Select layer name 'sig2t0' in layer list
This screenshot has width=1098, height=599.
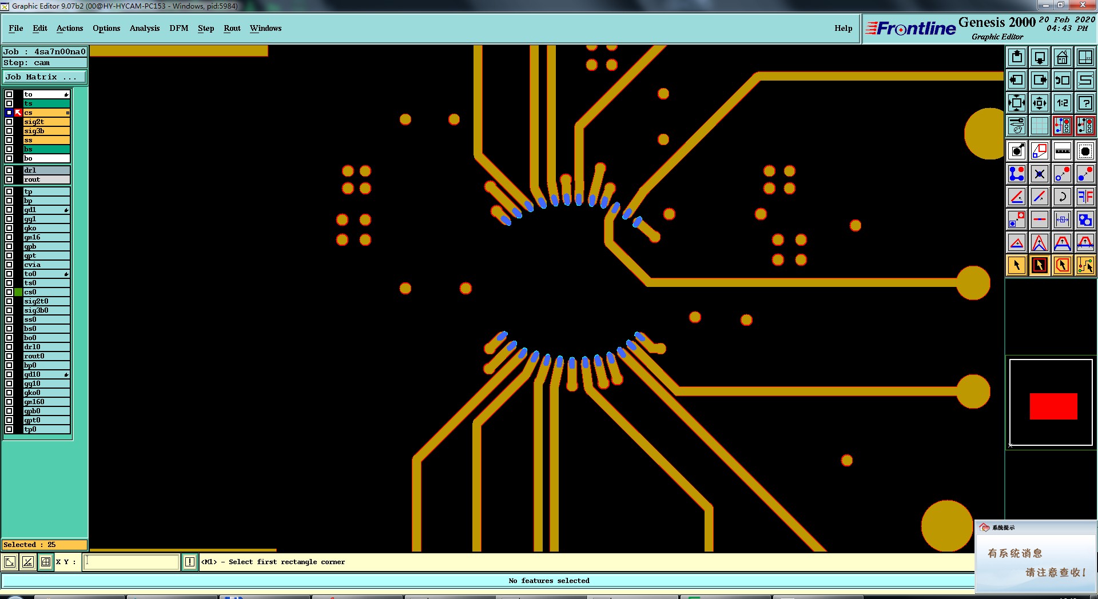(46, 301)
